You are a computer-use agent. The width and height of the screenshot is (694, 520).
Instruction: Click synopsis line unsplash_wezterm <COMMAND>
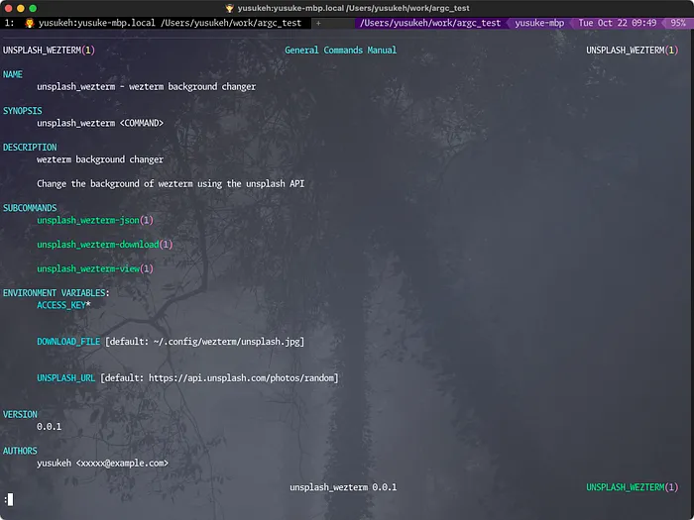point(100,123)
